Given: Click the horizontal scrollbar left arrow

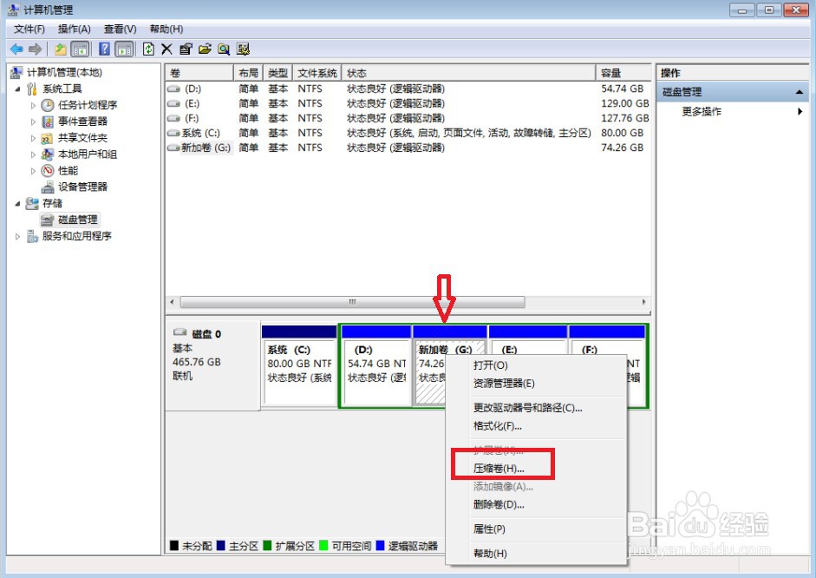Looking at the screenshot, I should point(173,302).
